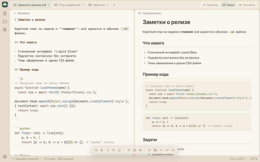Click the checkmark icon next to Черновик сохранён

[13, 159]
